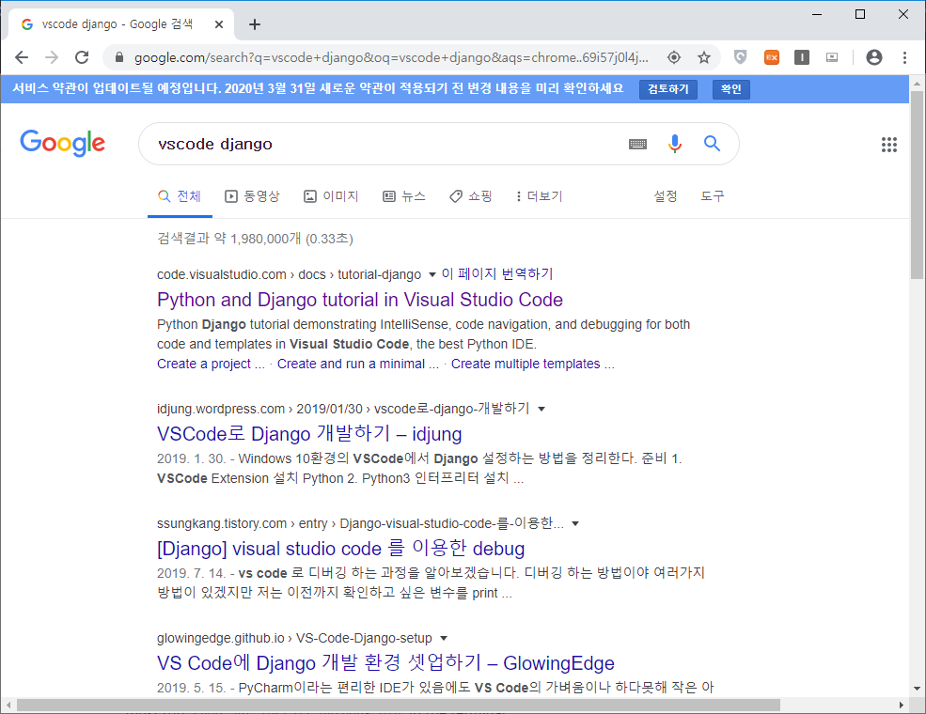Expand code.visualstudio.com result dropdown arrow
This screenshot has height=714, width=926.
(x=432, y=275)
